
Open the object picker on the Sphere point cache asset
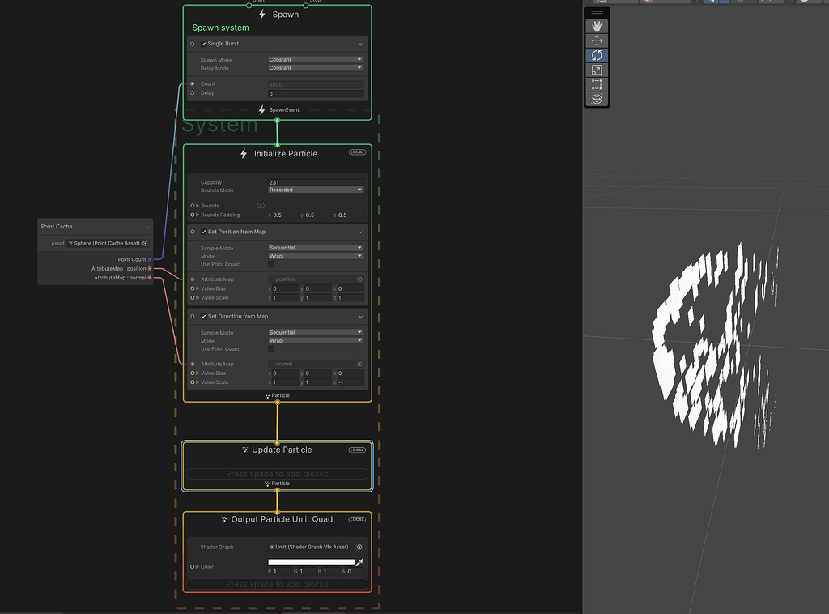pos(147,242)
